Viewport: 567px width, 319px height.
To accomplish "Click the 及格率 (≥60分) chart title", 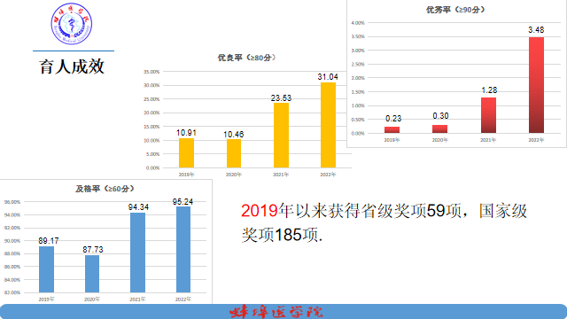I will [105, 189].
